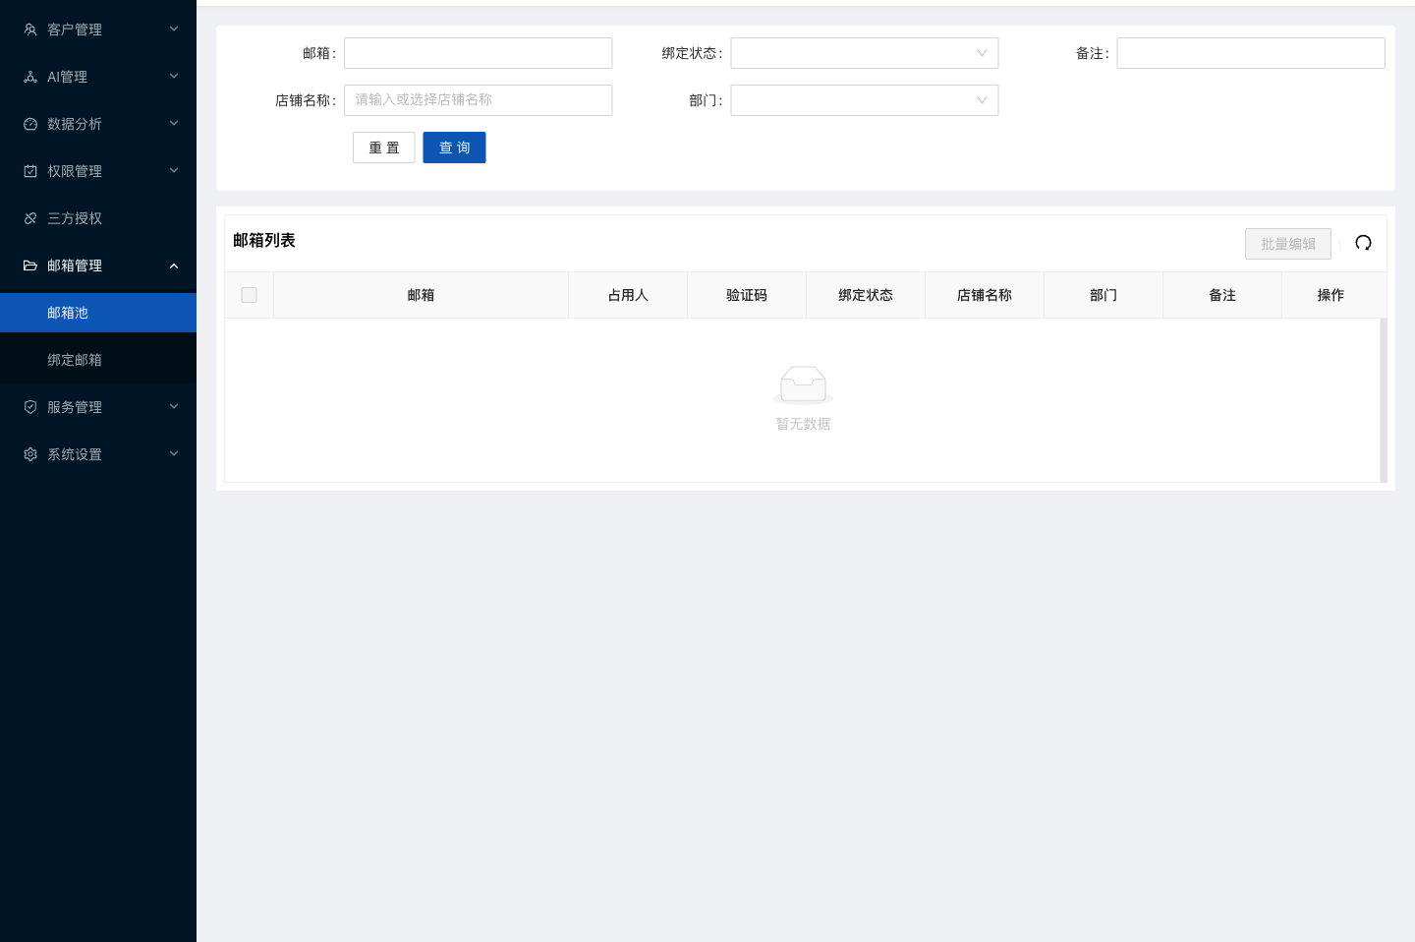Focus the 备注 input field

click(x=1251, y=53)
